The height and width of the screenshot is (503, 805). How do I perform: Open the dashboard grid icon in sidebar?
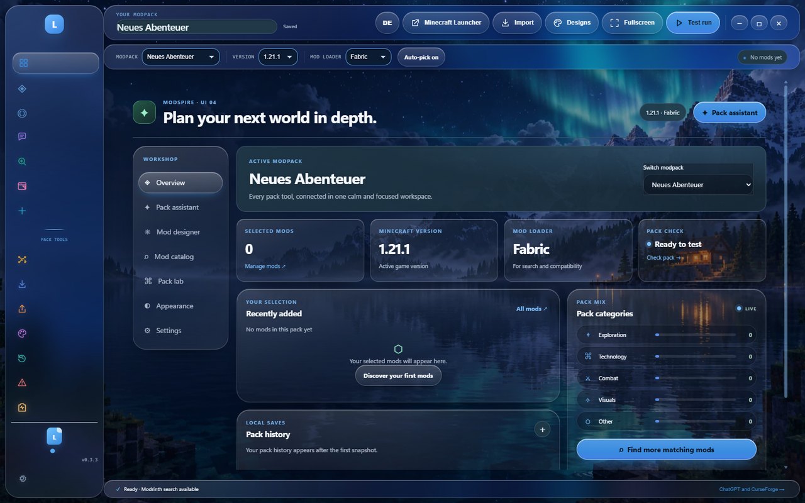click(x=24, y=63)
